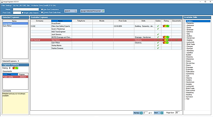Click the documents tick in Sam Barns row

[177, 40]
